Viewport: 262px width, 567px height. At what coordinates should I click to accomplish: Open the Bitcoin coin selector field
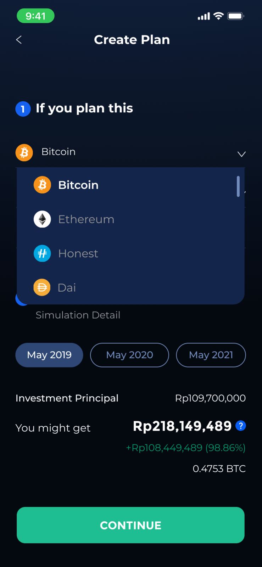point(128,152)
